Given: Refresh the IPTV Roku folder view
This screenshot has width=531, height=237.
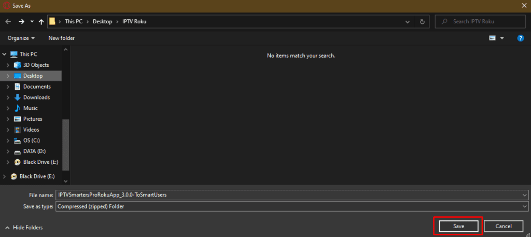Looking at the screenshot, I should 422,22.
